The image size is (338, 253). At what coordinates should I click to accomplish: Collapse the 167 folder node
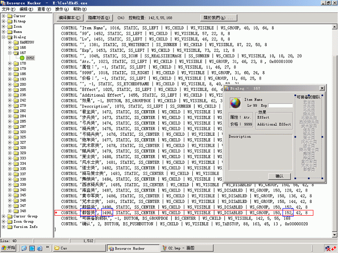pyautogui.click(x=10, y=53)
